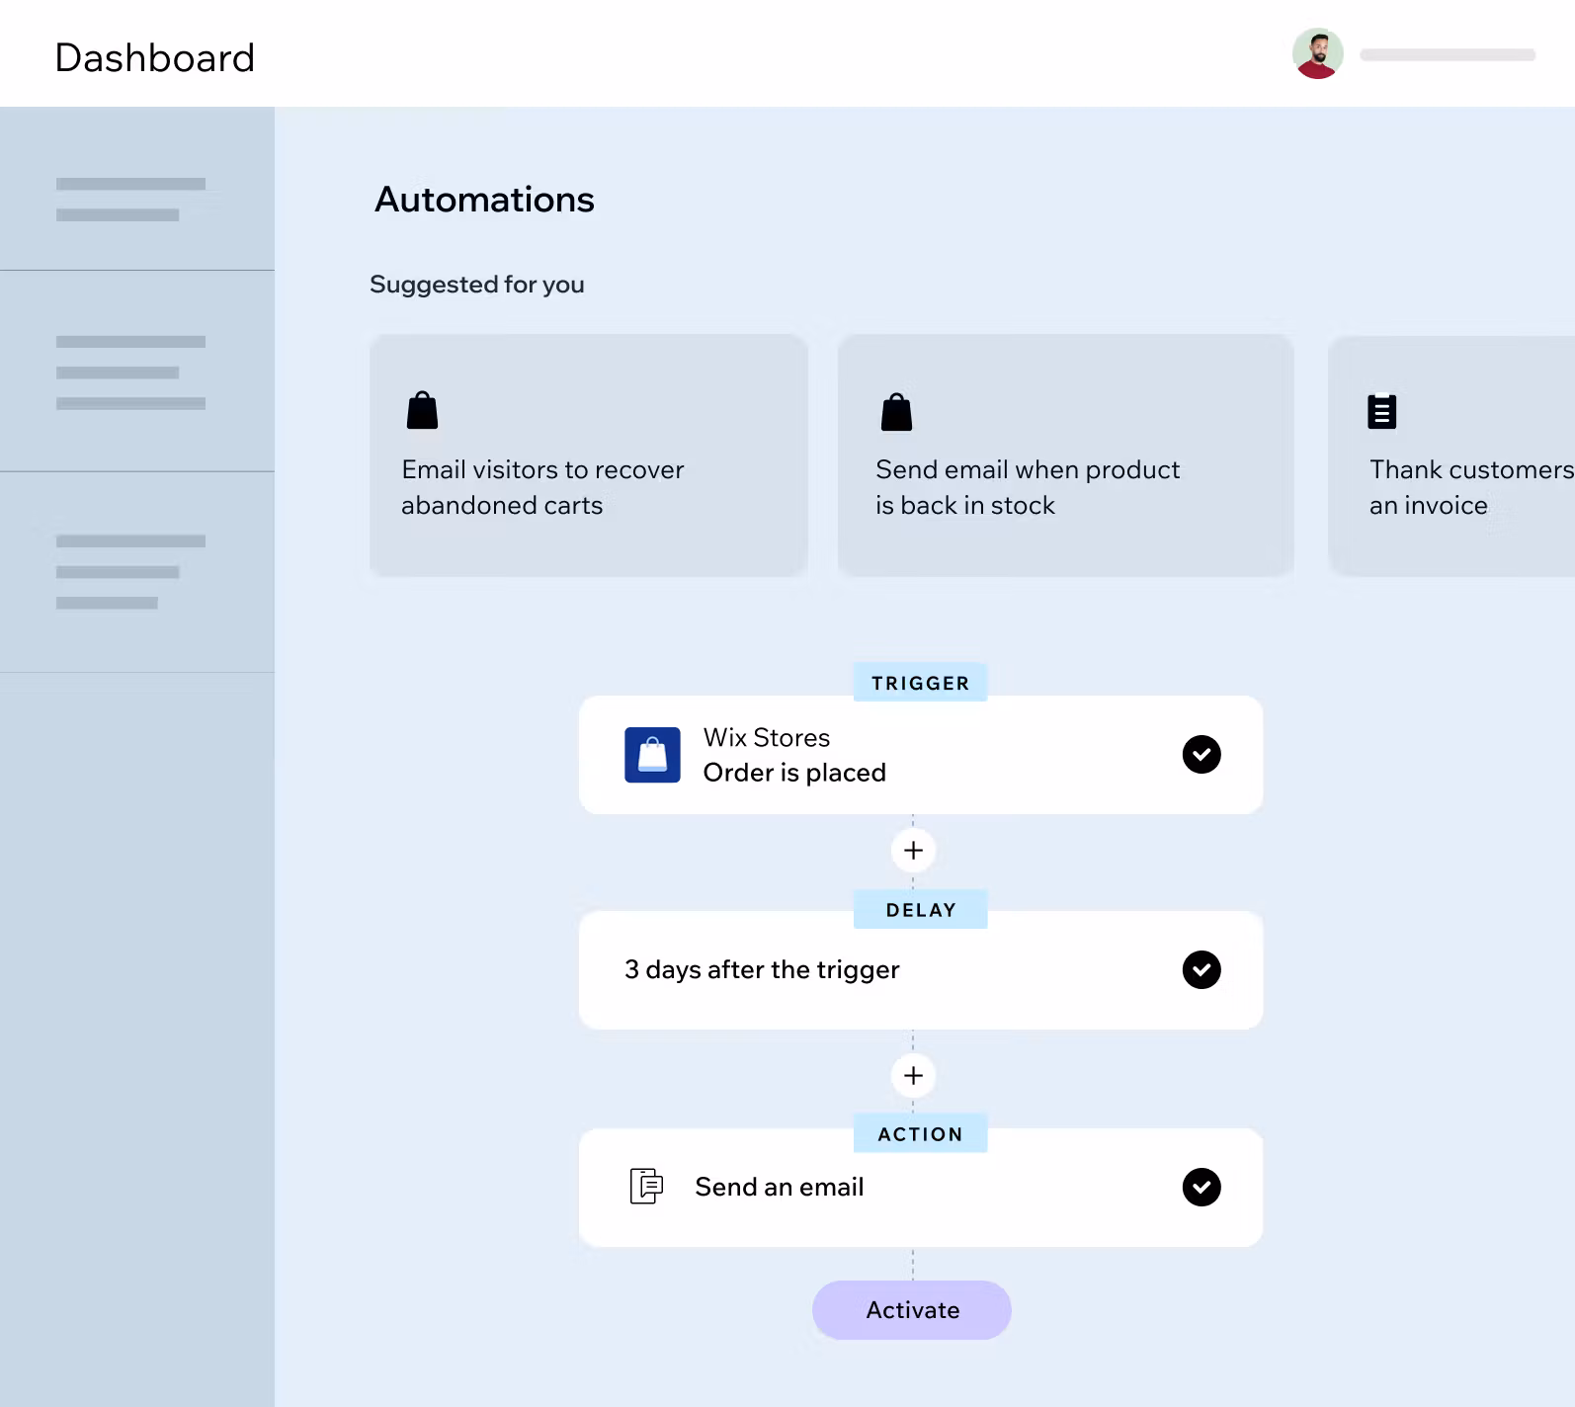Click the back in stock bag icon
This screenshot has height=1407, width=1575.
pos(896,412)
